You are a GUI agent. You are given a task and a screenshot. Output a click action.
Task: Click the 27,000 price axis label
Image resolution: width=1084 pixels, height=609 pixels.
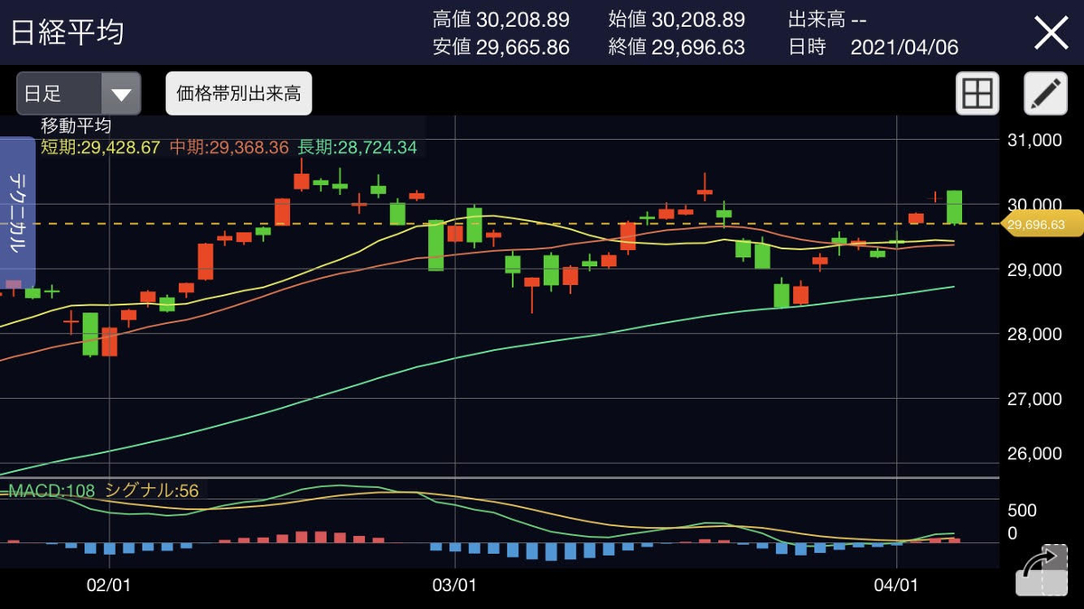1034,399
